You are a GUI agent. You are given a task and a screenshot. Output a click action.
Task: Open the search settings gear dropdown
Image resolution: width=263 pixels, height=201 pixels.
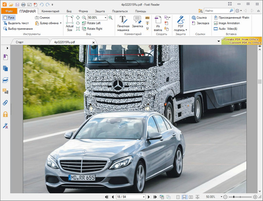238,11
